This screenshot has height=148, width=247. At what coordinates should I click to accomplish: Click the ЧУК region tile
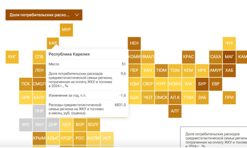(x=229, y=44)
